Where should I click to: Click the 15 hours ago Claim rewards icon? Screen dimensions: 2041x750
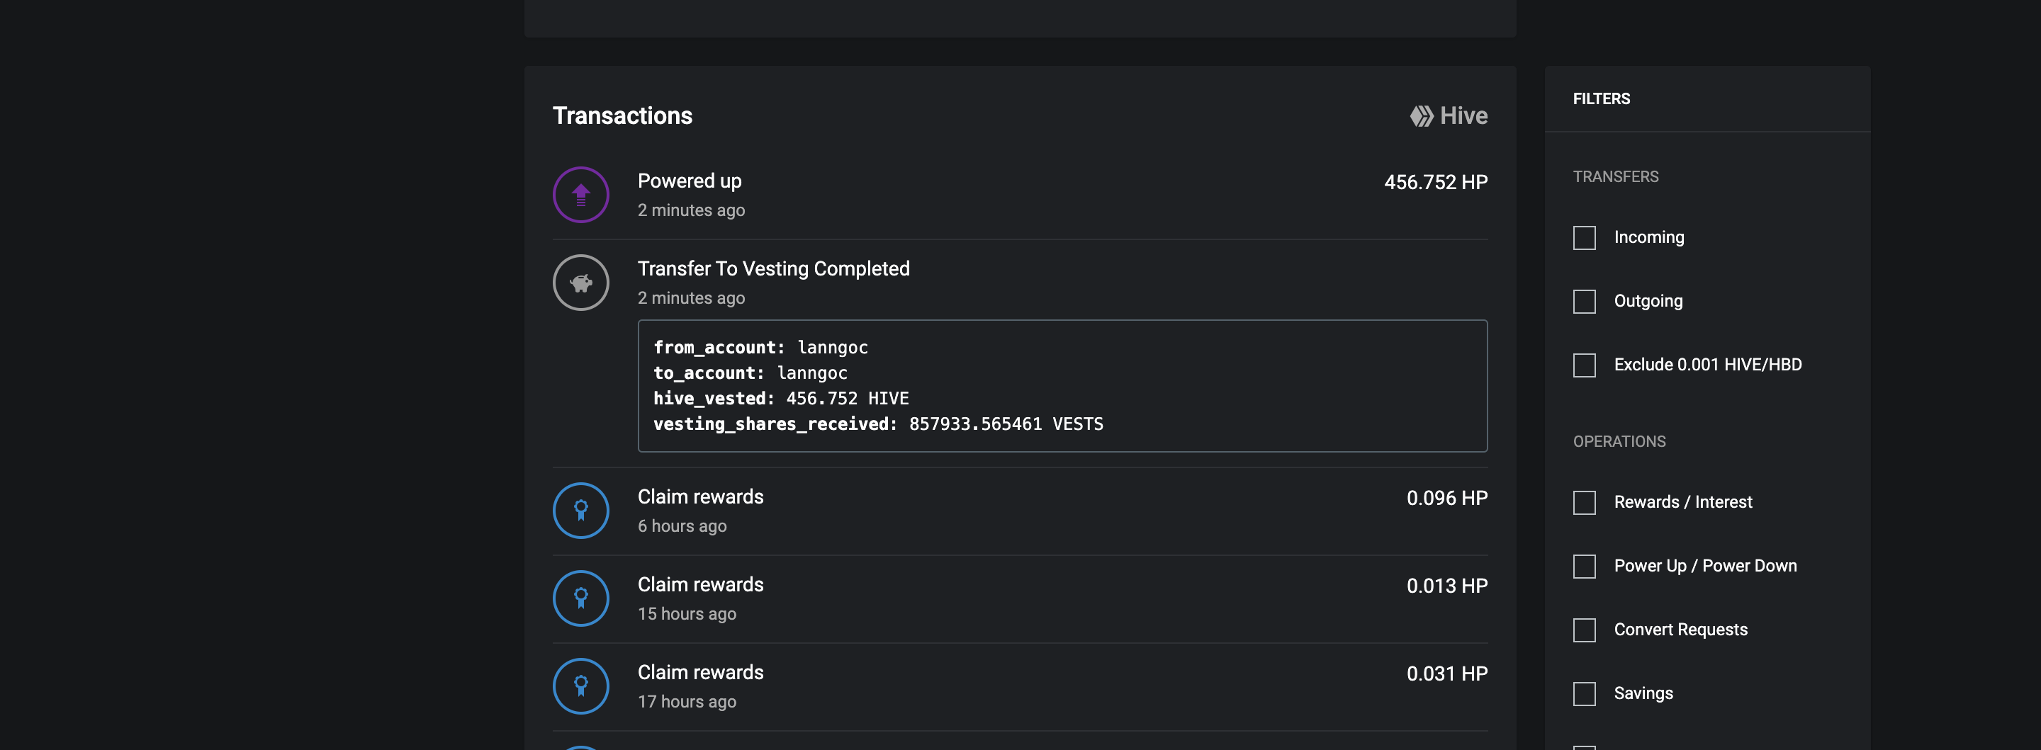pos(581,598)
